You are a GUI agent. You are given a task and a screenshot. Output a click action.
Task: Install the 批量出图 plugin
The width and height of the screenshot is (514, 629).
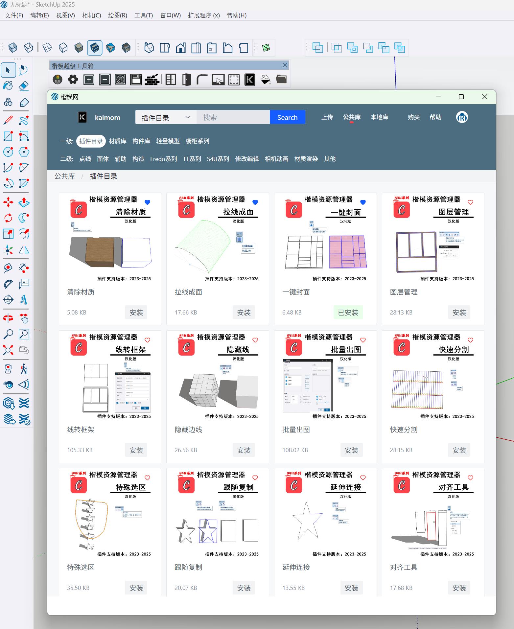[351, 450]
